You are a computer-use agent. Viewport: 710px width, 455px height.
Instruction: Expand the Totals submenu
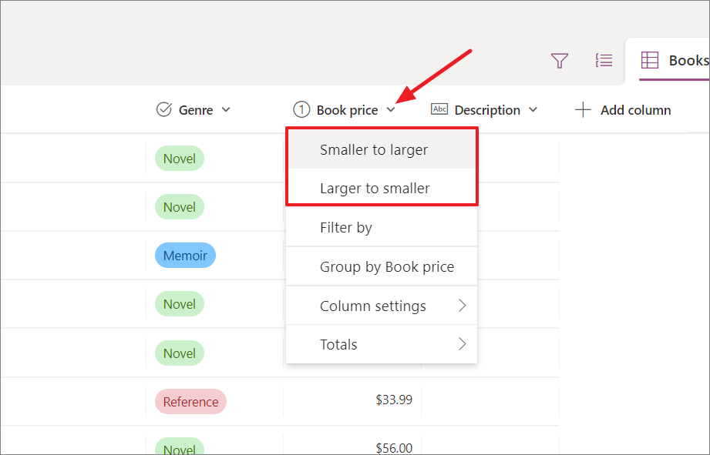click(338, 344)
